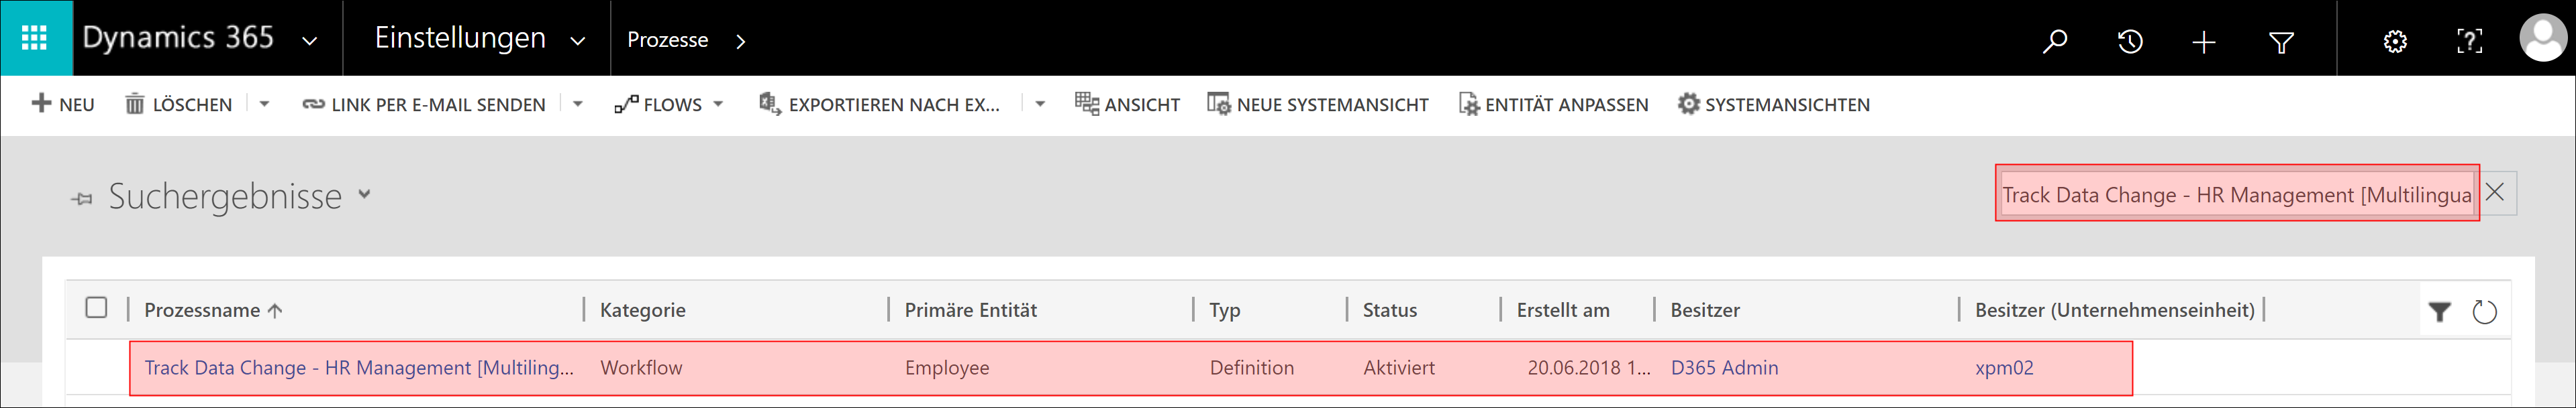Viewport: 2576px width, 408px height.
Task: Open the FLOWS dropdown
Action: point(669,105)
